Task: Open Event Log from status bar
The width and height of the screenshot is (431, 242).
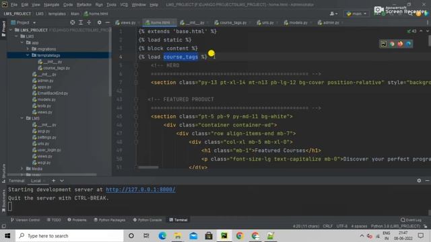Action: (x=411, y=220)
